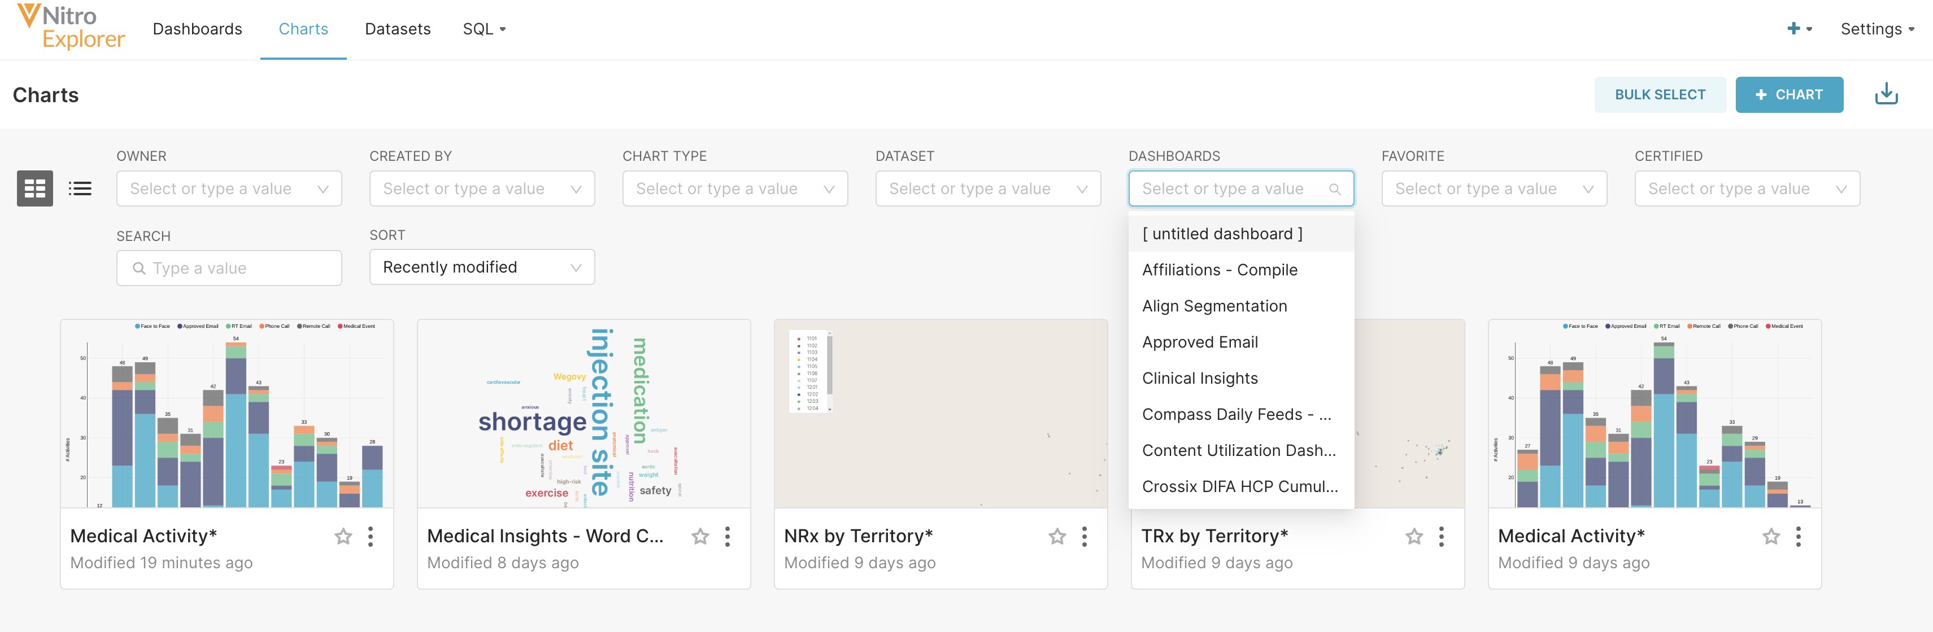Open options menu for NRx by Territory chart
Viewport: 1933px width, 632px height.
pyautogui.click(x=1083, y=536)
